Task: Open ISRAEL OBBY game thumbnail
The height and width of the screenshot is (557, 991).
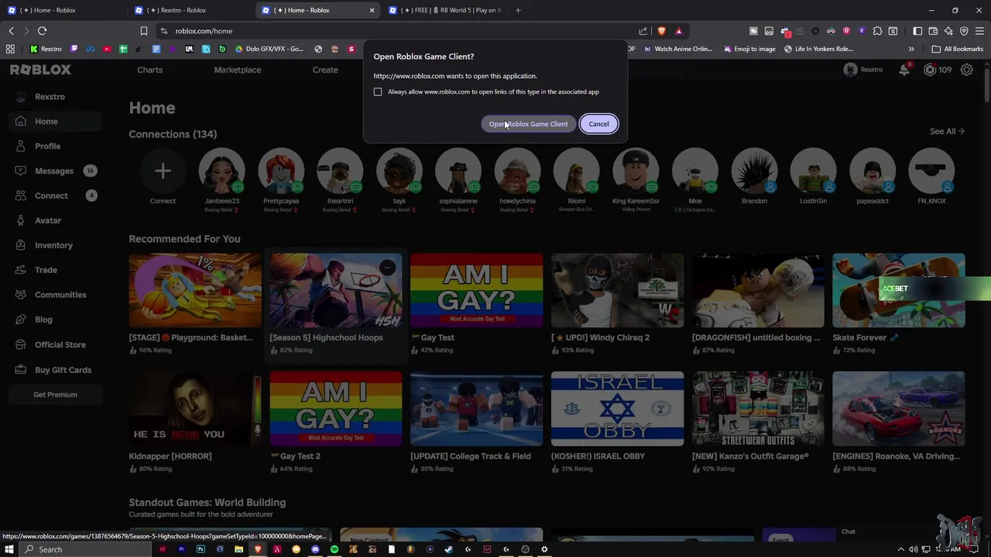Action: coord(617,409)
